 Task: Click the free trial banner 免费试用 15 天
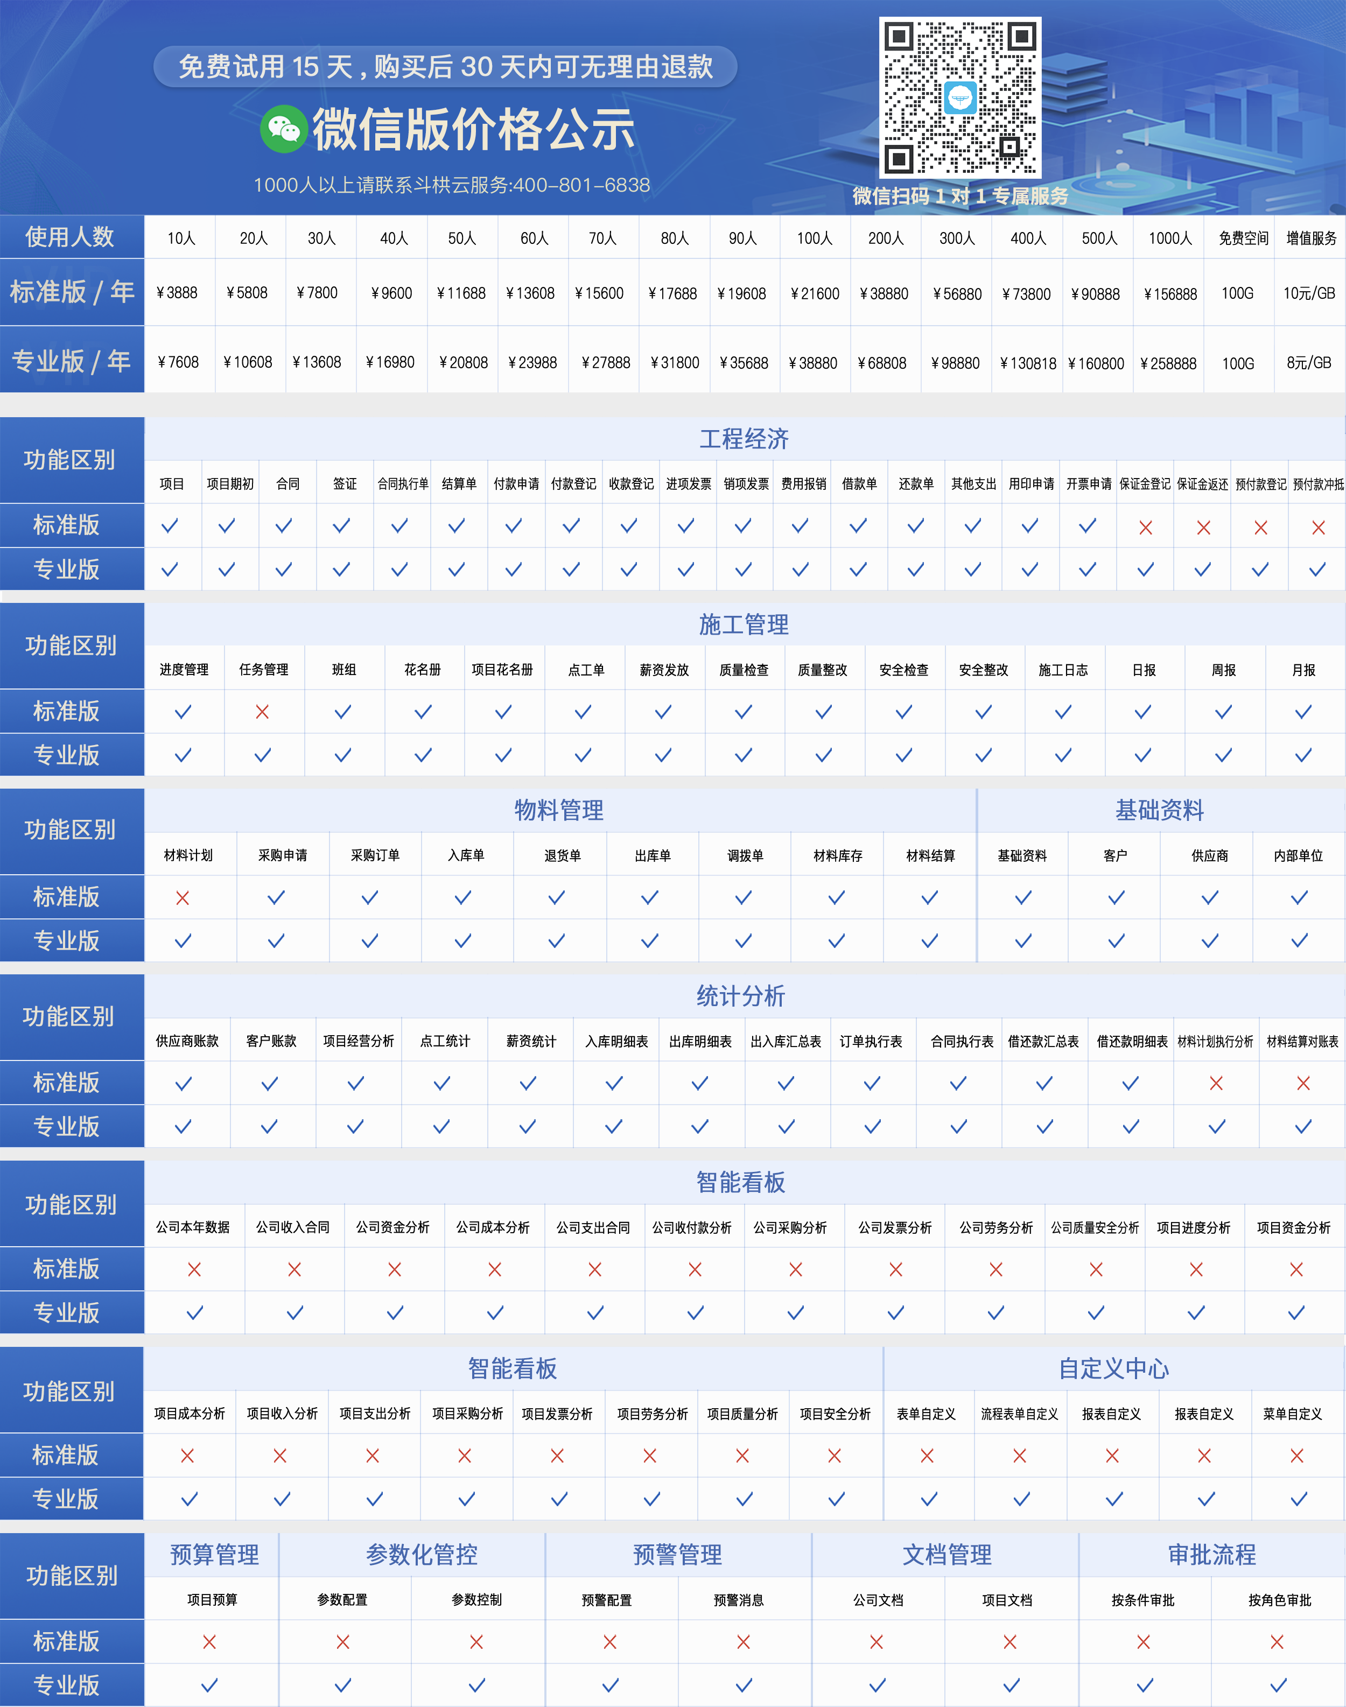point(445,67)
